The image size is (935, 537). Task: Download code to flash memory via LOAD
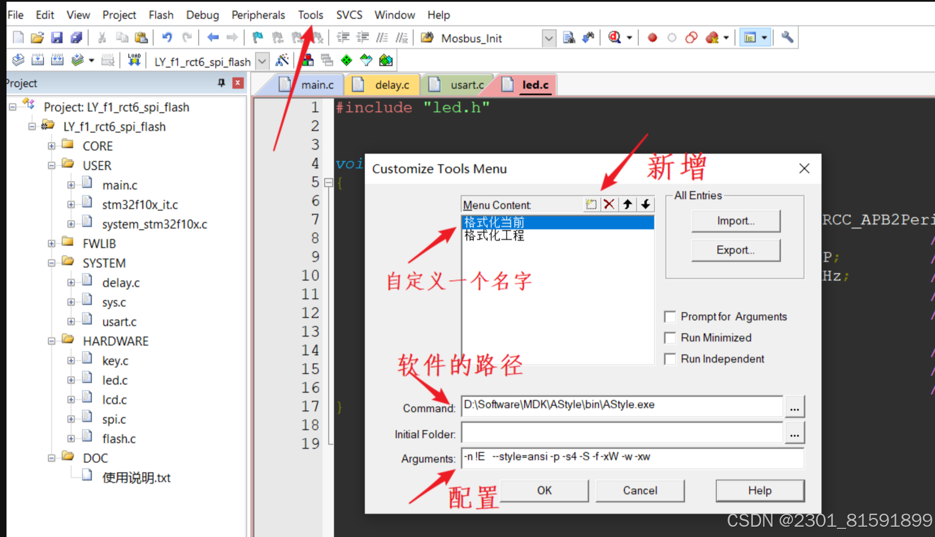(134, 60)
